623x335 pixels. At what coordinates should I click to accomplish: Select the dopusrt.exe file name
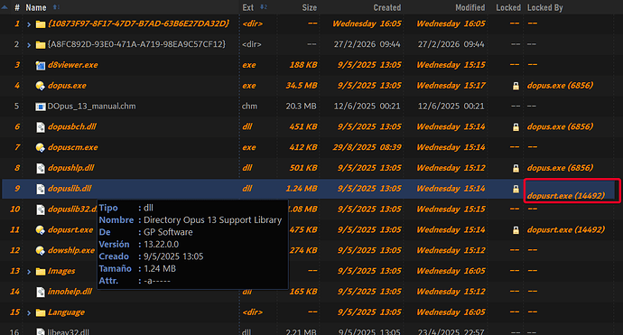(70, 229)
